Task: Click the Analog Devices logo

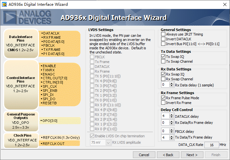Action: [27, 17]
